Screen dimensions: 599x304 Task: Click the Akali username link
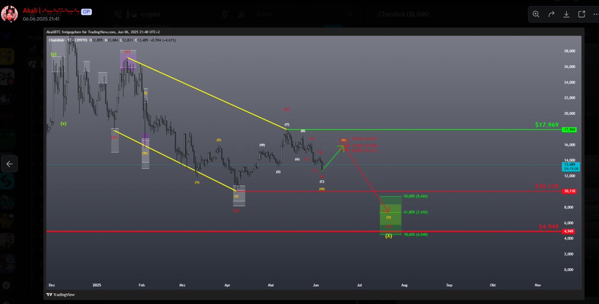click(x=50, y=10)
